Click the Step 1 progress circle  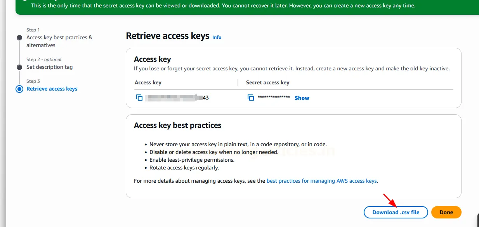point(19,38)
